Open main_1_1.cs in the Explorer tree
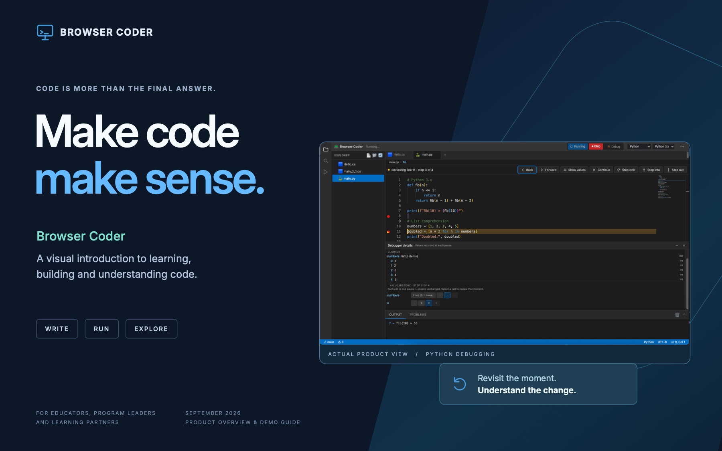 click(x=358, y=172)
